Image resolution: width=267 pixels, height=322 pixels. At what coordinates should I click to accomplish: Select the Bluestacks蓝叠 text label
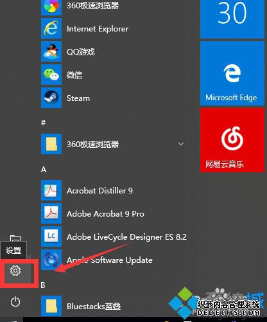tap(94, 307)
